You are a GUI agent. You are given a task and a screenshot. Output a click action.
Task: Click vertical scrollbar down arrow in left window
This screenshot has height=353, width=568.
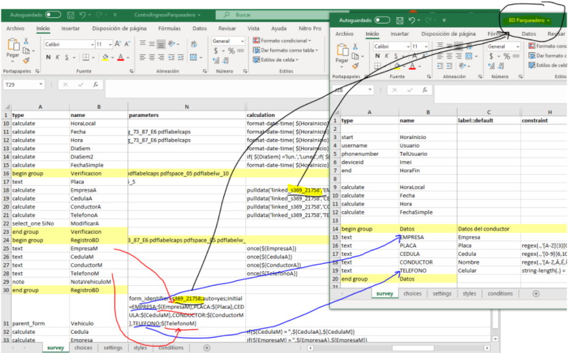pos(495,339)
